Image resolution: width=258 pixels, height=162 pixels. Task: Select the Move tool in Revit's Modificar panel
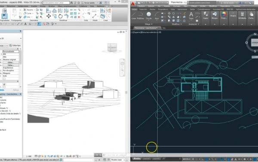(x=49, y=16)
